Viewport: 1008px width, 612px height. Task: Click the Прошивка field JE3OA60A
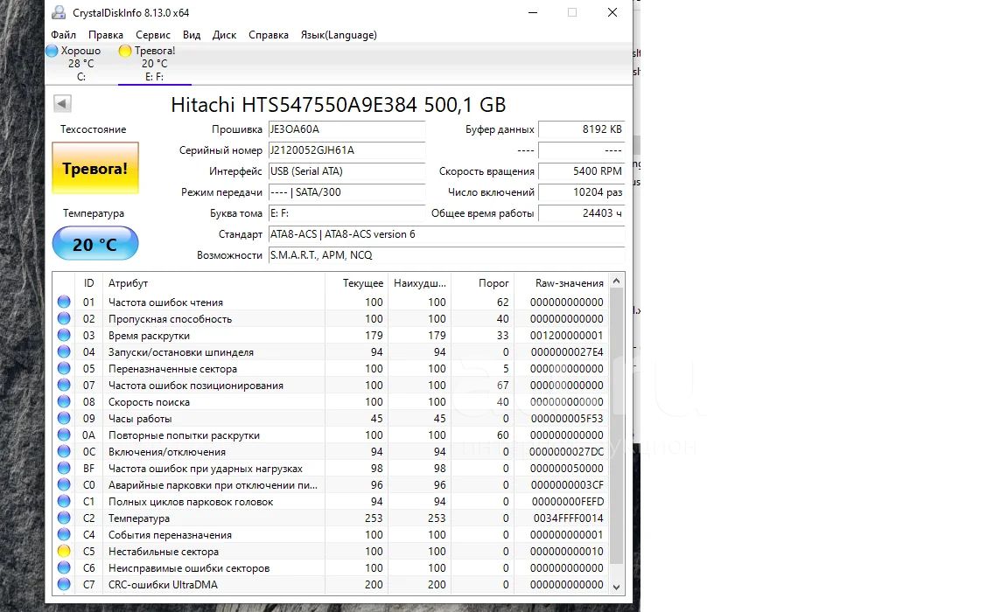click(346, 129)
